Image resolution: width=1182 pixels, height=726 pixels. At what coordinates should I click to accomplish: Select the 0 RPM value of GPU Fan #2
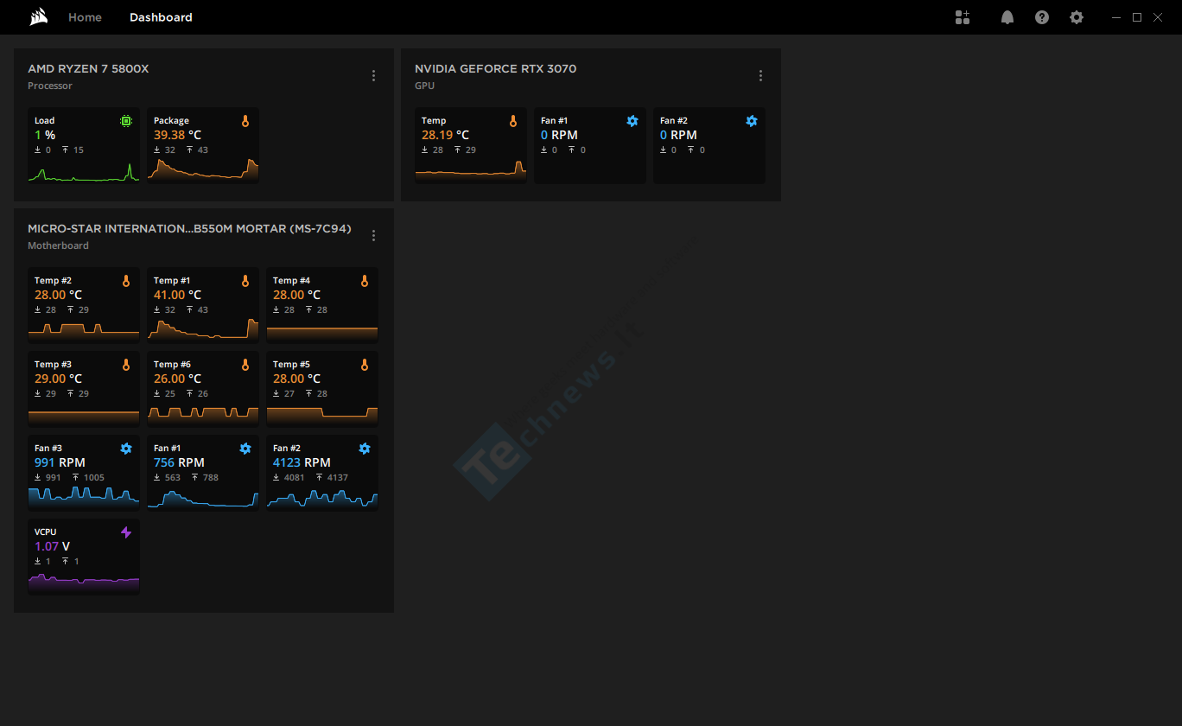tap(678, 135)
